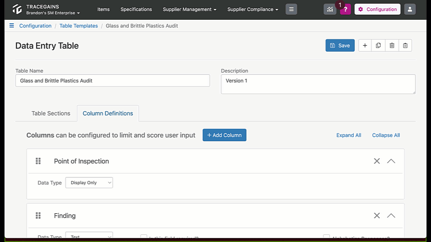Click the copy table template icon
431x242 pixels.
click(x=378, y=46)
